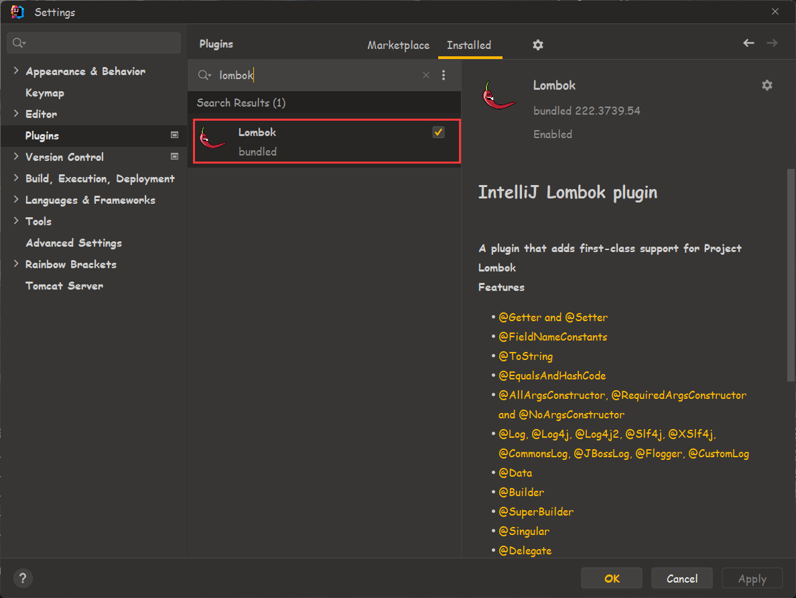The width and height of the screenshot is (796, 598).
Task: Open the @ToString link
Action: (525, 356)
